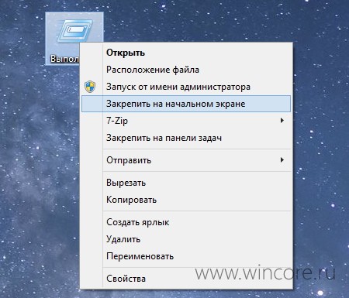Expand the Отправить submenu arrow
Image resolution: width=349 pixels, height=298 pixels.
pyautogui.click(x=282, y=160)
